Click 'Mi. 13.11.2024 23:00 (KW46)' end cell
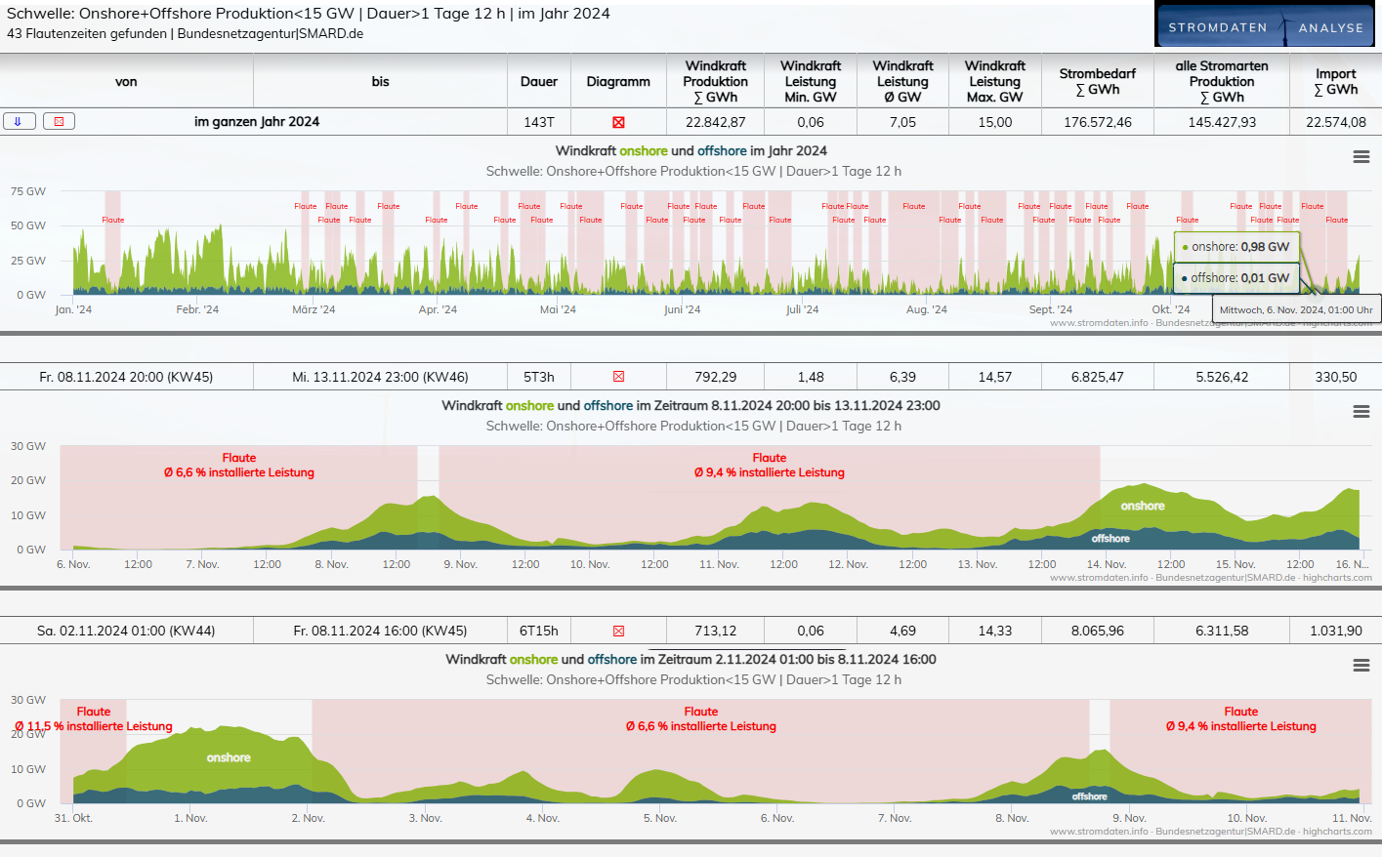This screenshot has width=1382, height=857. click(x=380, y=377)
